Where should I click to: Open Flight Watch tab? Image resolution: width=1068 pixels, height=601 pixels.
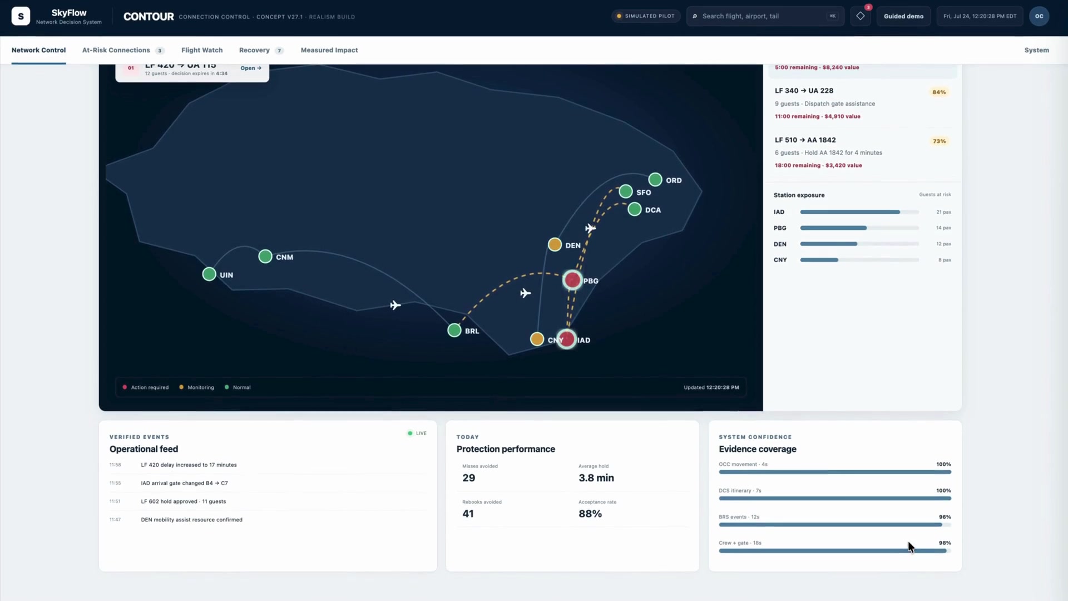tap(202, 50)
